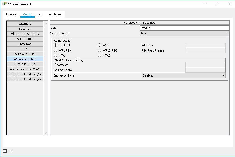Select the Internet interface

tap(25, 44)
